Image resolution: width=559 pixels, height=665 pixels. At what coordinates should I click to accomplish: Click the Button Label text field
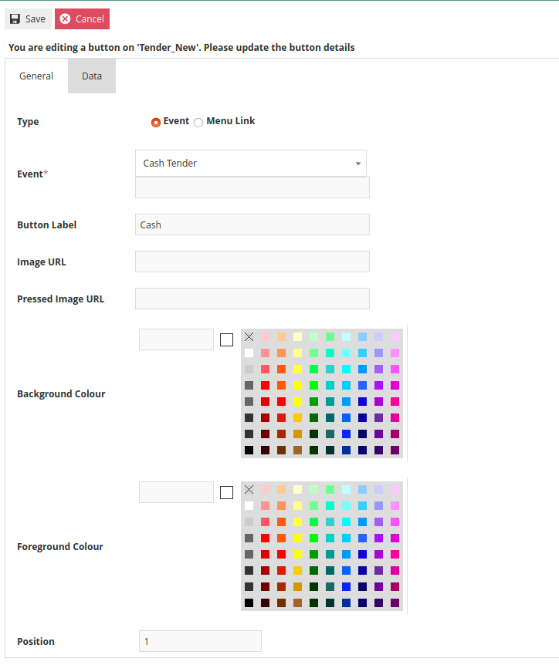252,224
